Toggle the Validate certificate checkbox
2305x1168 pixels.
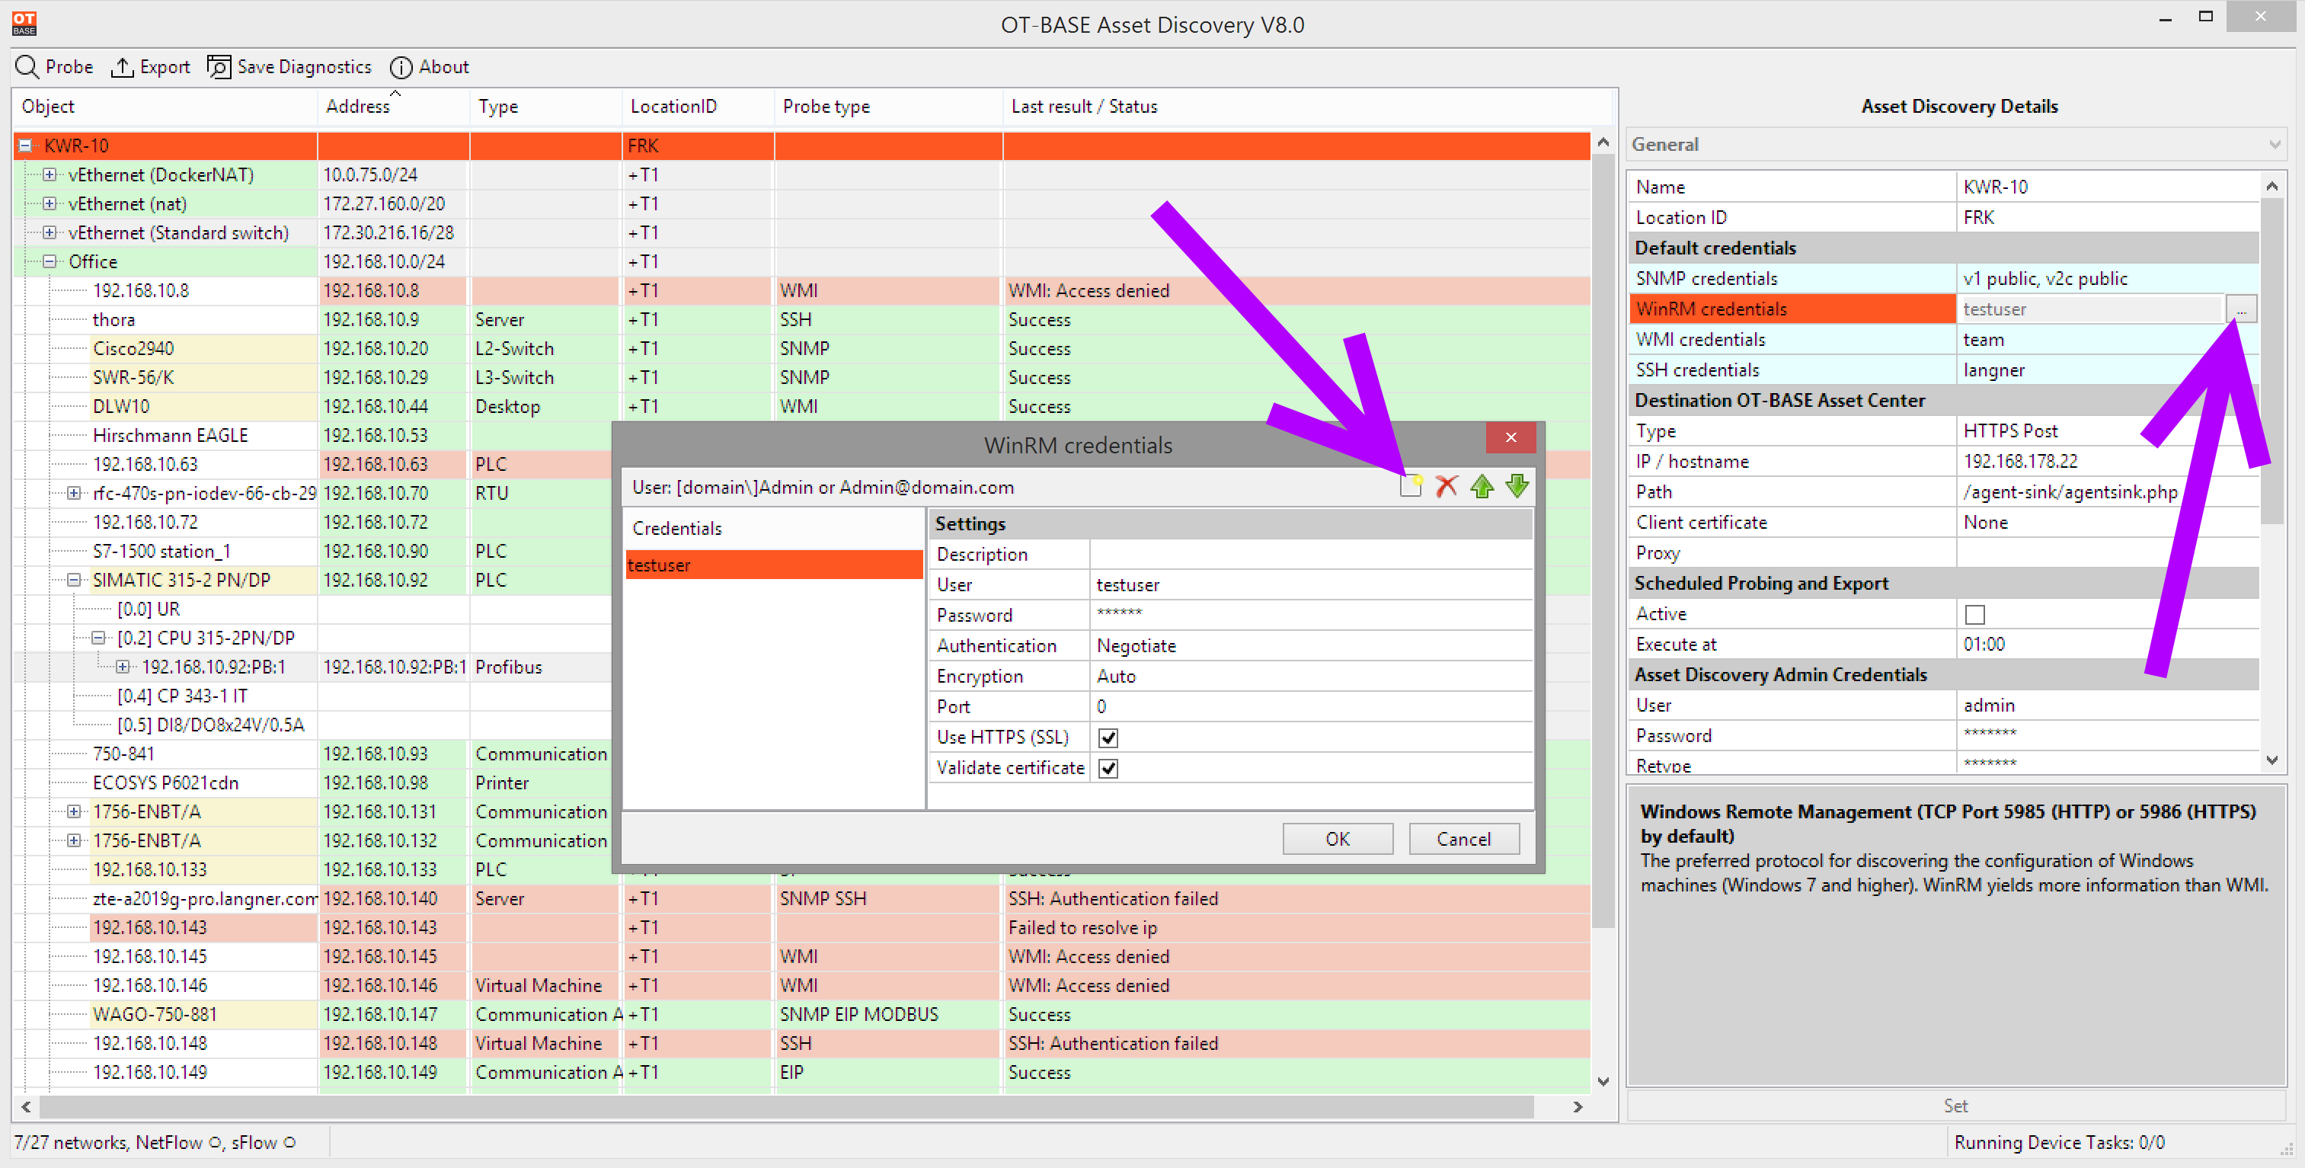pos(1108,768)
